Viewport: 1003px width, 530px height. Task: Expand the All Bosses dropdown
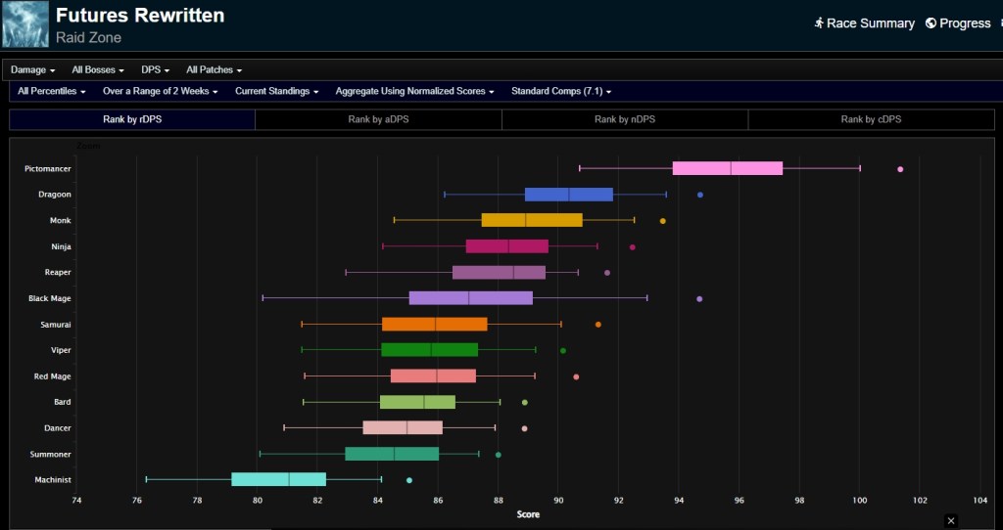click(x=98, y=70)
